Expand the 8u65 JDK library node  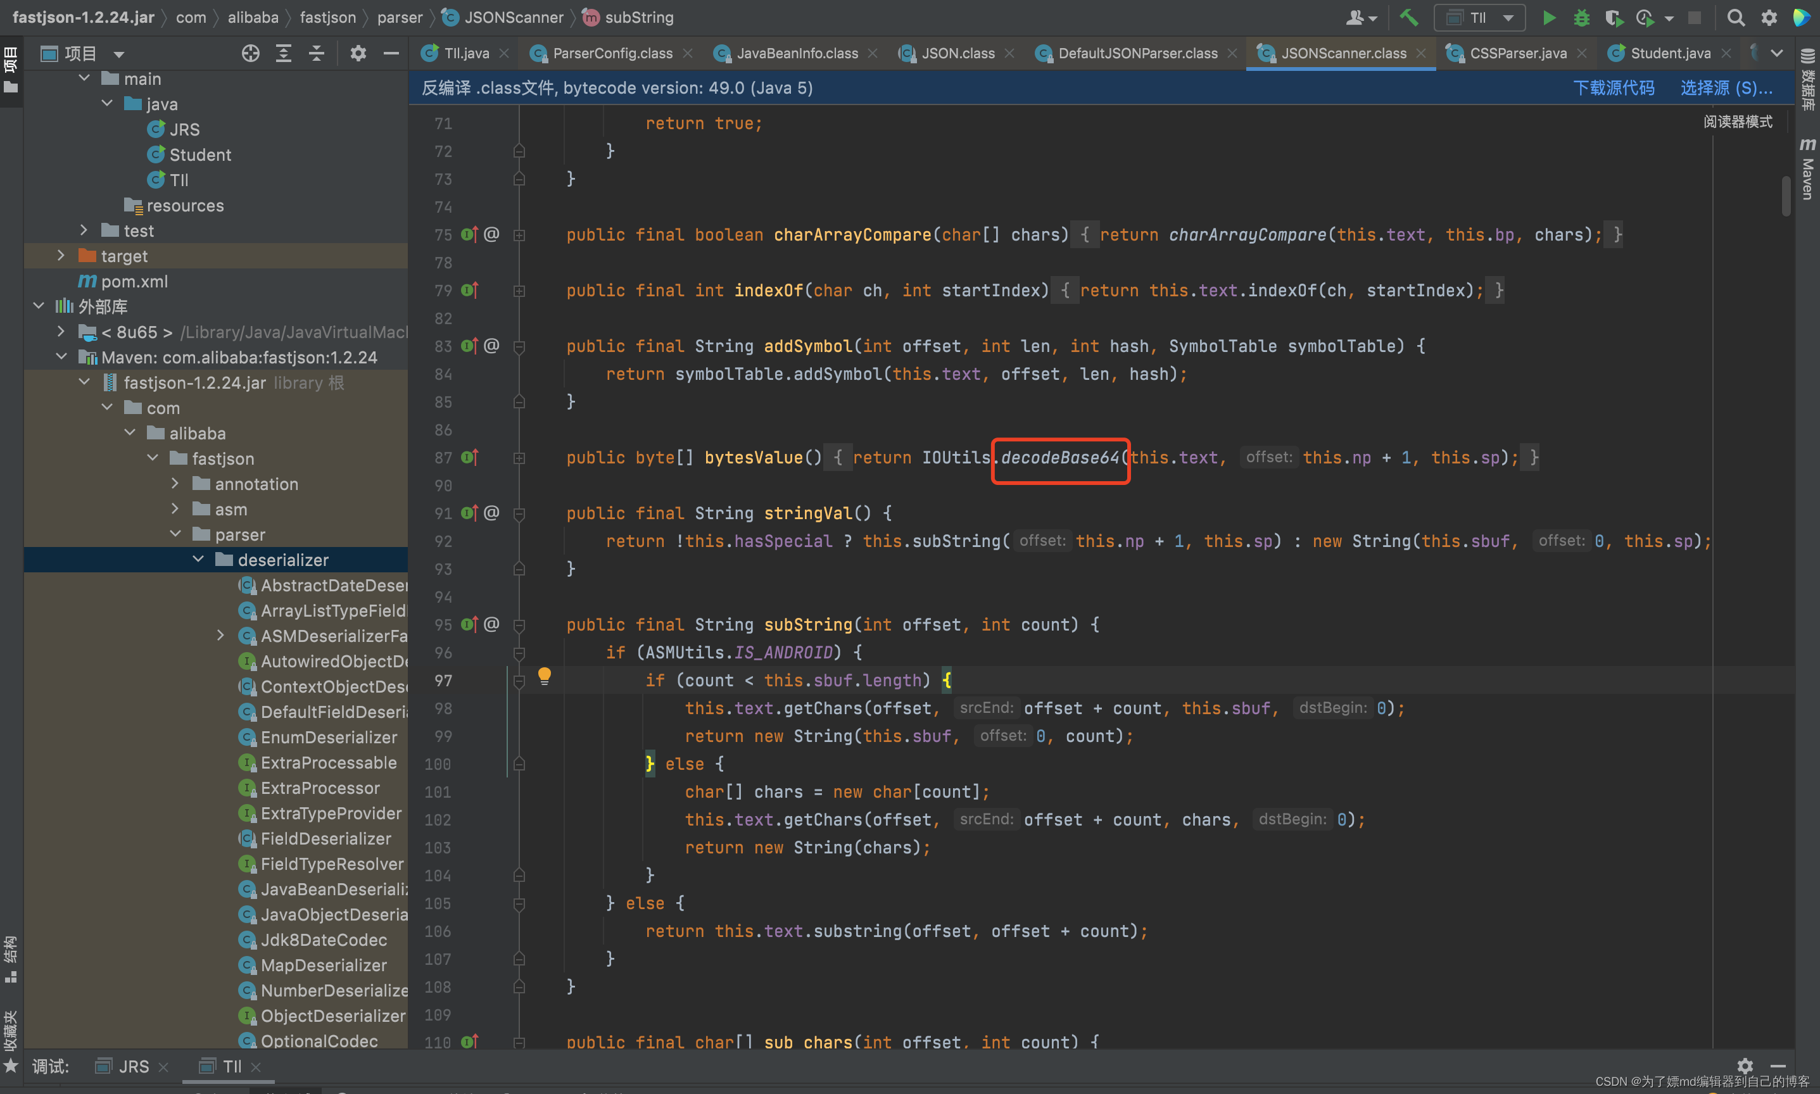click(x=61, y=331)
